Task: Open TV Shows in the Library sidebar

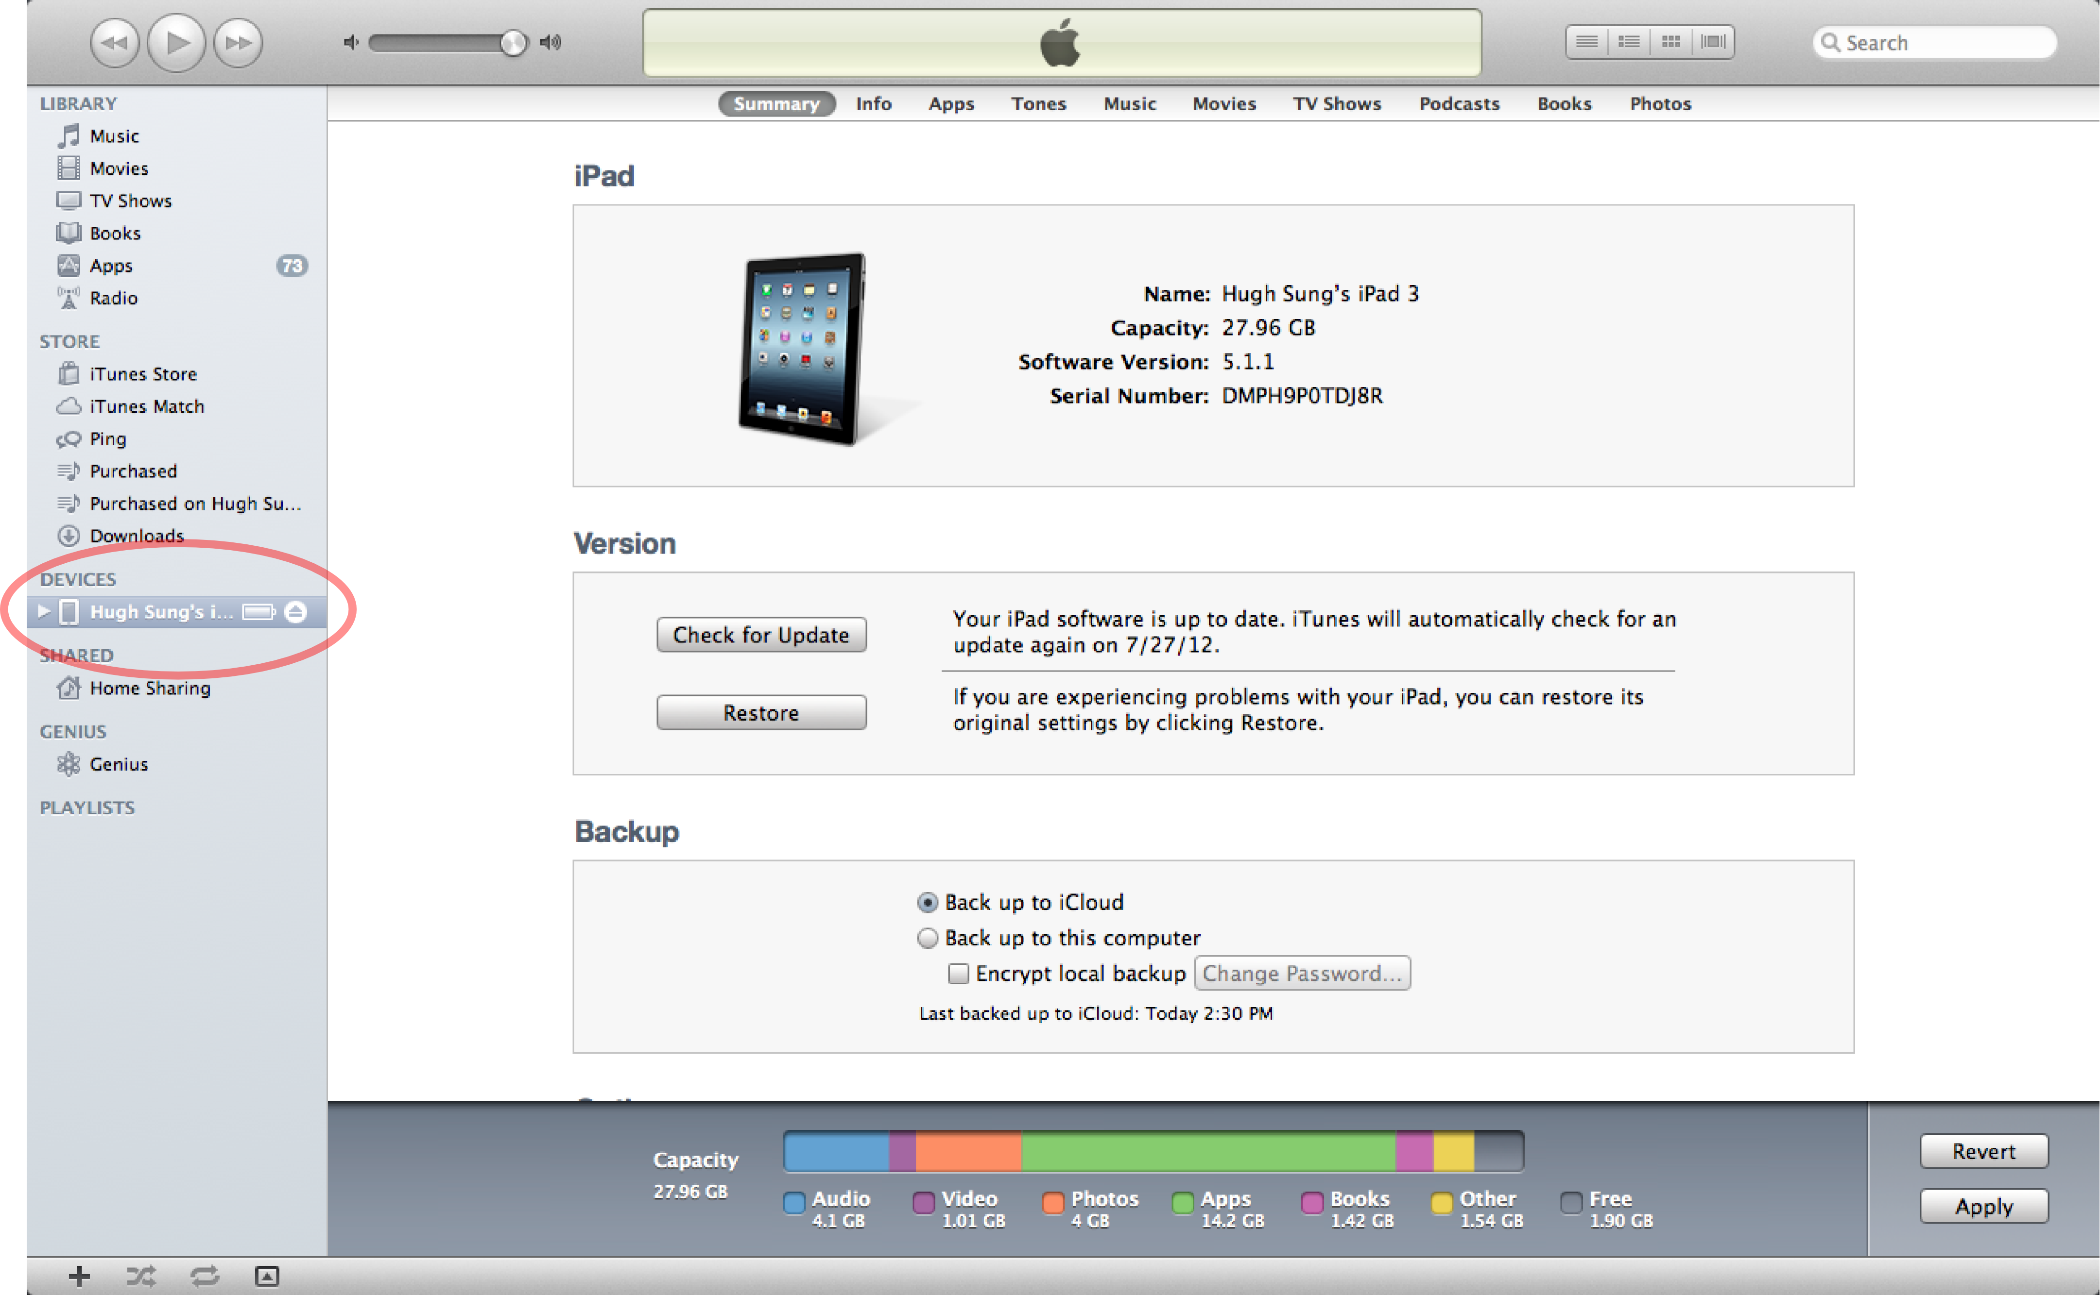Action: click(175, 201)
